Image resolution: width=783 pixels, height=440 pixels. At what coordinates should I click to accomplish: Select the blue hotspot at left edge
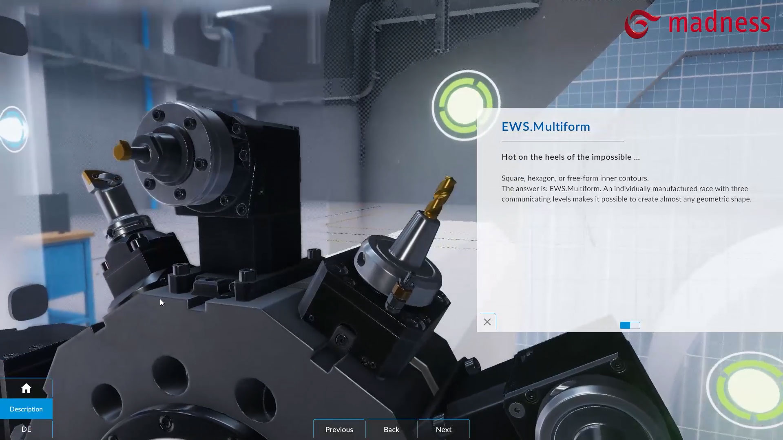coord(13,129)
